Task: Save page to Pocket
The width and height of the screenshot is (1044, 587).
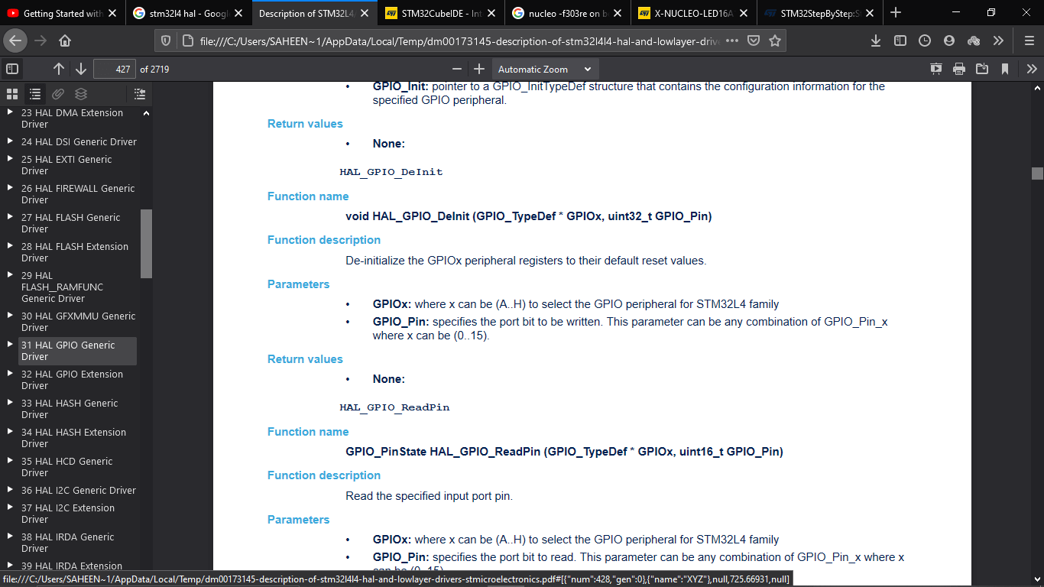Action: pyautogui.click(x=754, y=41)
